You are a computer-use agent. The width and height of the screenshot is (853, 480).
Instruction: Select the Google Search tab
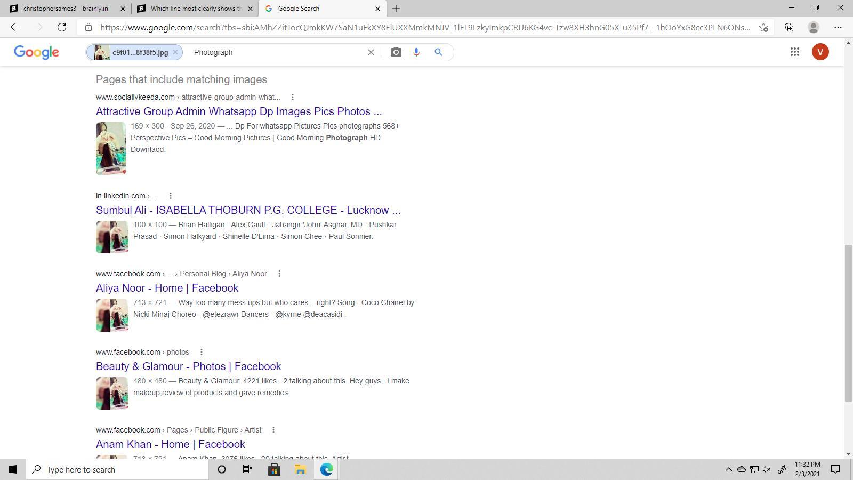pyautogui.click(x=323, y=9)
